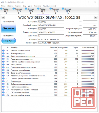This screenshot has width=99, height=113.
Task: Go to previous disk with left arrow
Action: coord(3,17)
